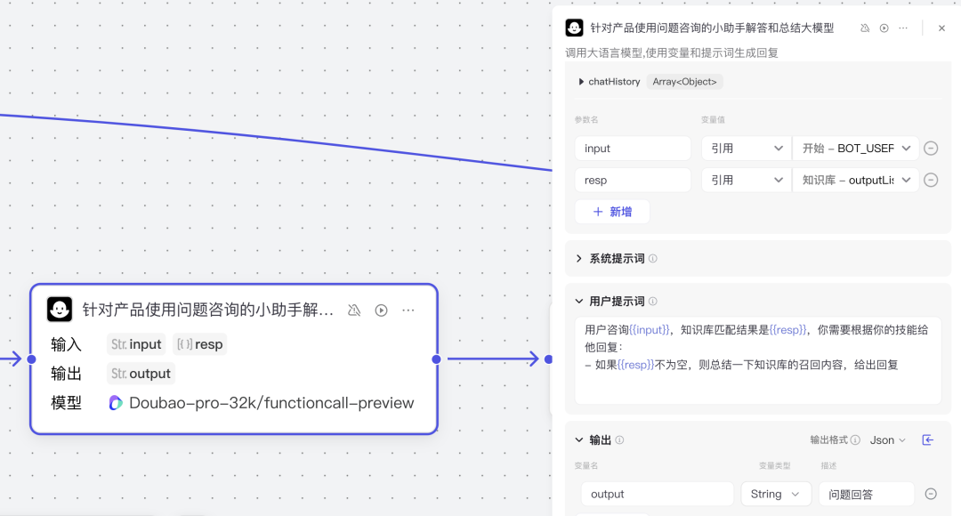This screenshot has height=516, width=961.
Task: Click the run (play) icon on the canvas node
Action: 381,310
